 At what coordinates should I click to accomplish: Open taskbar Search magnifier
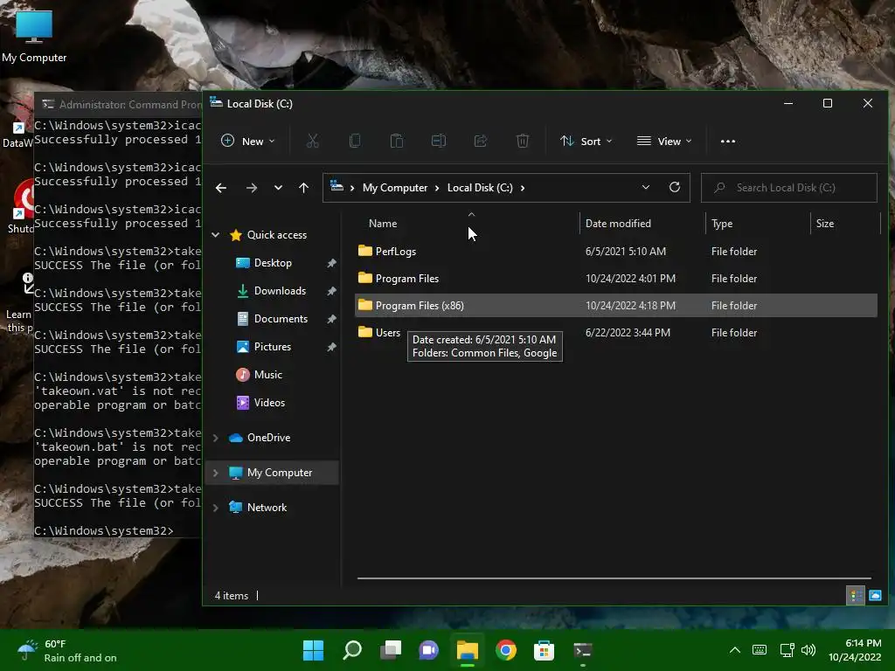point(352,650)
